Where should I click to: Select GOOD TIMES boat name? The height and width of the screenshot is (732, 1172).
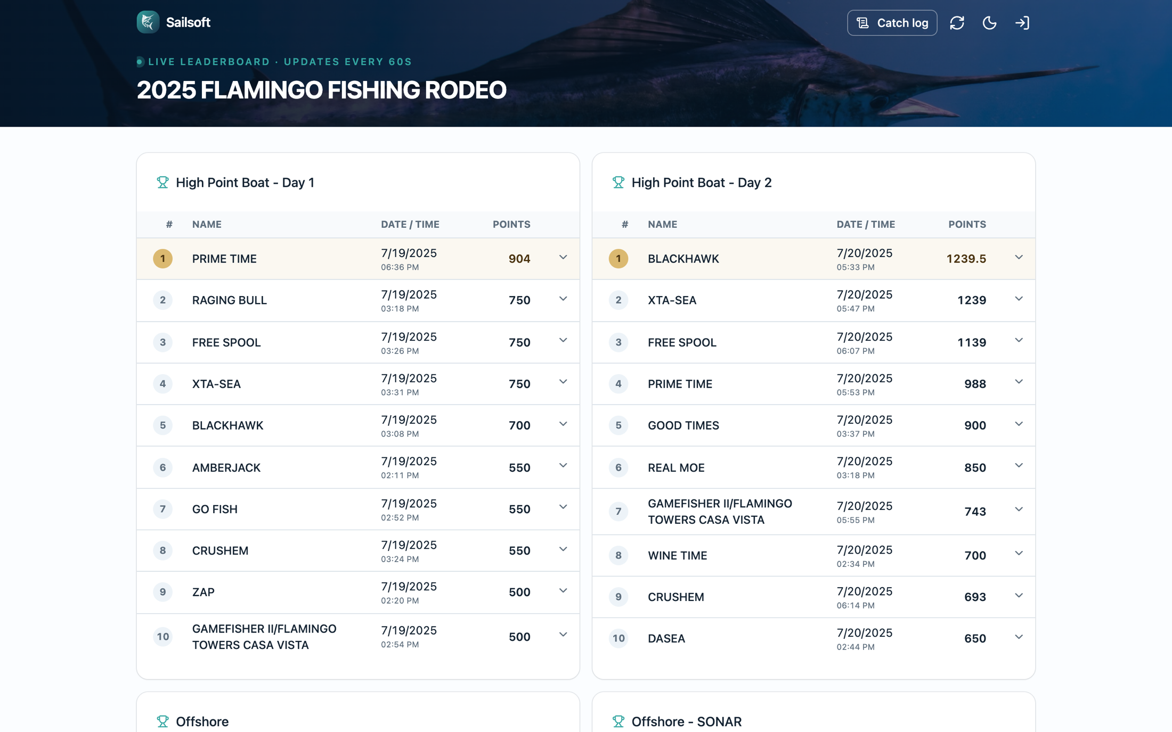(x=683, y=425)
